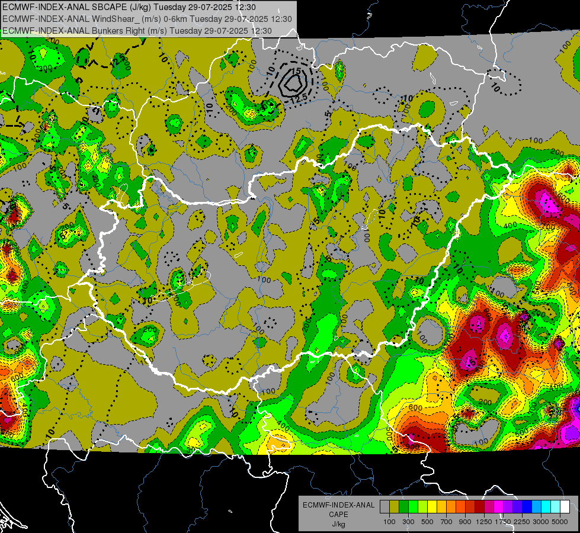Click the violet swatch just before 2250
Image resolution: width=580 pixels, height=533 pixels.
click(517, 507)
